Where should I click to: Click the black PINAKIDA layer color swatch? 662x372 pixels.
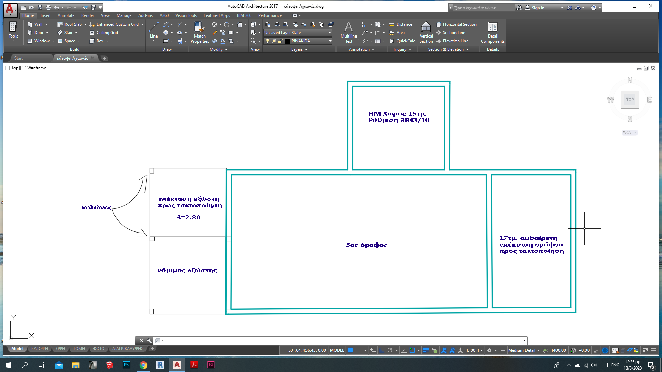click(288, 41)
